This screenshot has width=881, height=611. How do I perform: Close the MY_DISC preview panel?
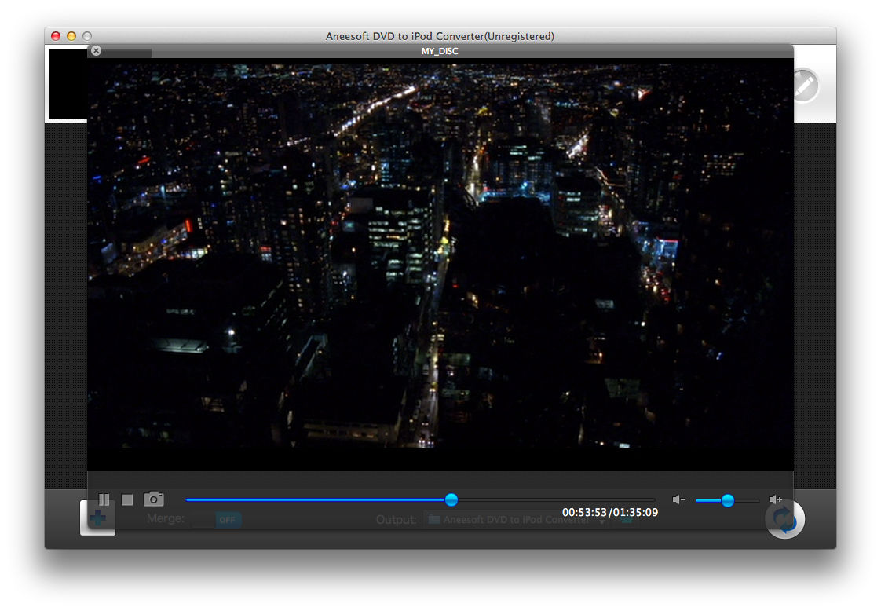96,51
